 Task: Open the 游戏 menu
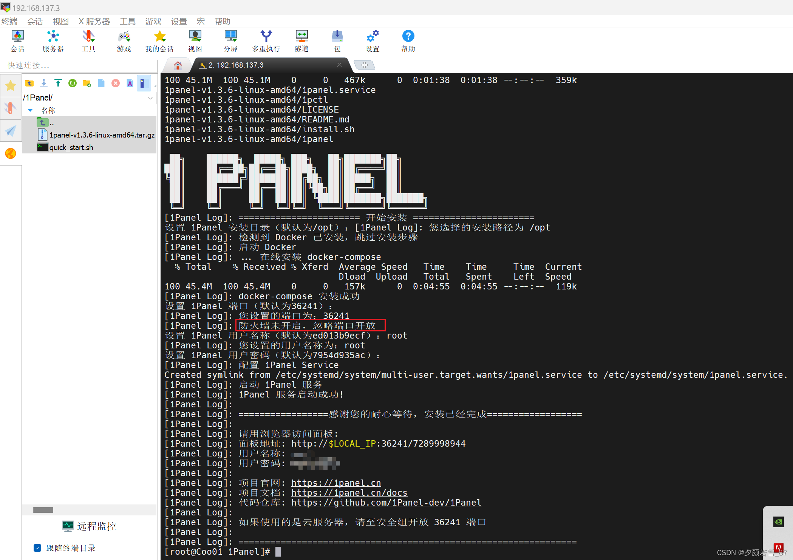click(153, 21)
